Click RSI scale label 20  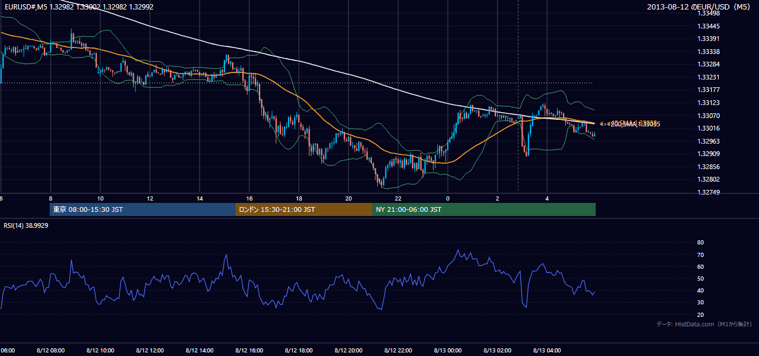(x=700, y=314)
